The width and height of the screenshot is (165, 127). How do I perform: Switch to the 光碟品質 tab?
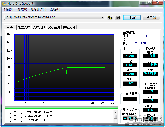[54, 27]
